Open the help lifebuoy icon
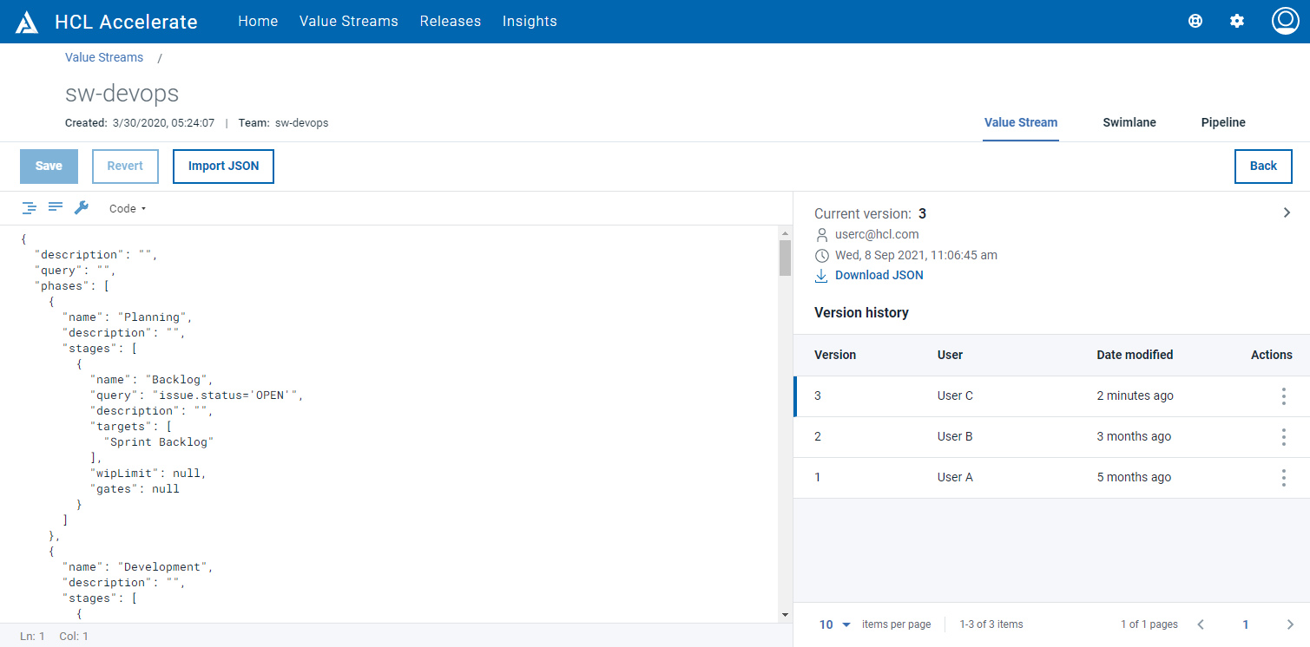This screenshot has height=647, width=1310. coord(1195,22)
